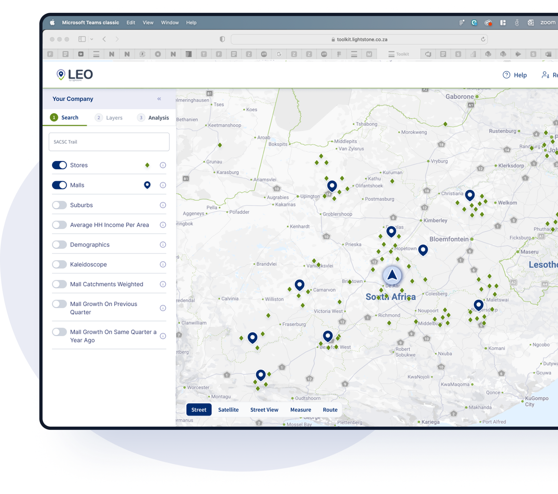Open the Search tab

(x=65, y=118)
